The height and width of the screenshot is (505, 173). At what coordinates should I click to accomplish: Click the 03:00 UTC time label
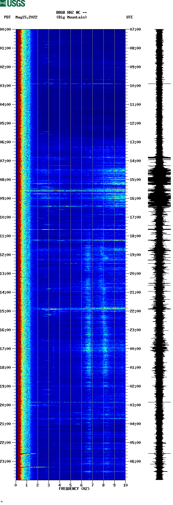(x=135, y=405)
